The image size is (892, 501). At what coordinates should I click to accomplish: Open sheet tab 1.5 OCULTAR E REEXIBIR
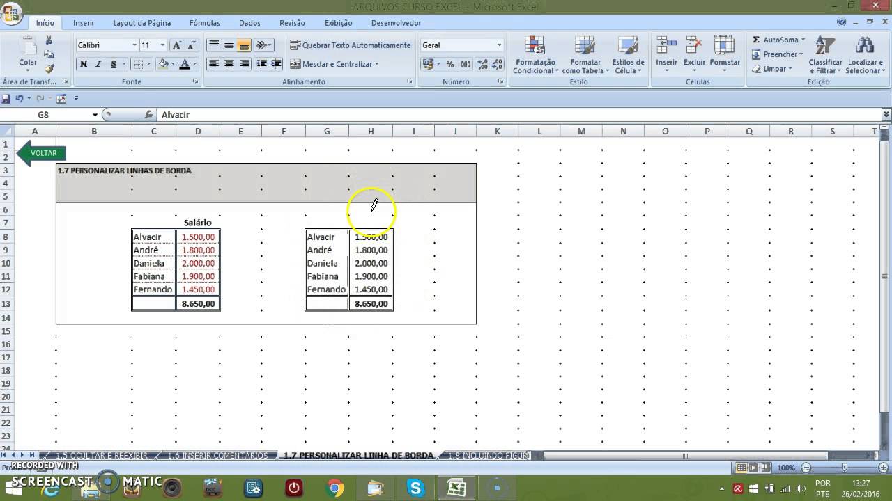point(101,456)
